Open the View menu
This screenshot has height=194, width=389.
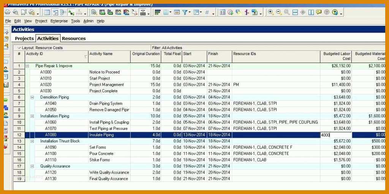[28, 21]
